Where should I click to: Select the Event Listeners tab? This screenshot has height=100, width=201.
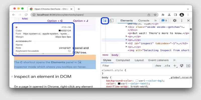[158, 60]
